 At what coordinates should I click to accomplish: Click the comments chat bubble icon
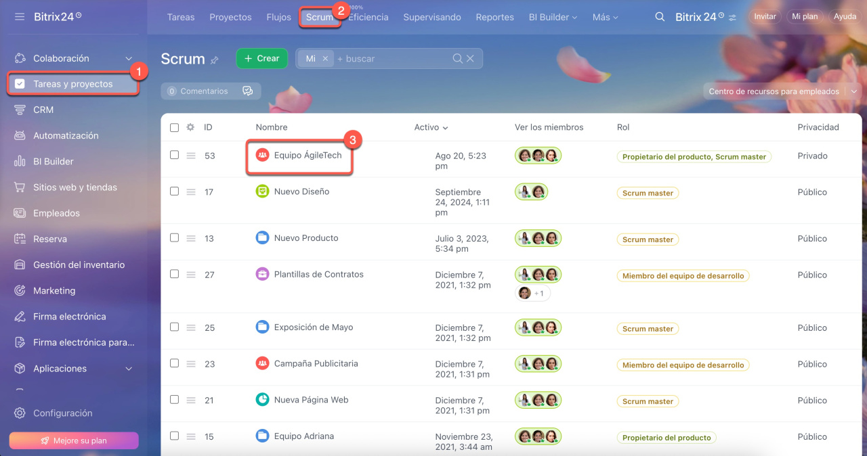[x=247, y=91]
